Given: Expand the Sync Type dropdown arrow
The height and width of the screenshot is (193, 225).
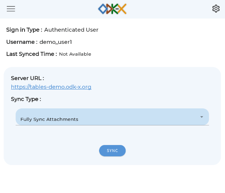Looking at the screenshot, I should click(202, 117).
